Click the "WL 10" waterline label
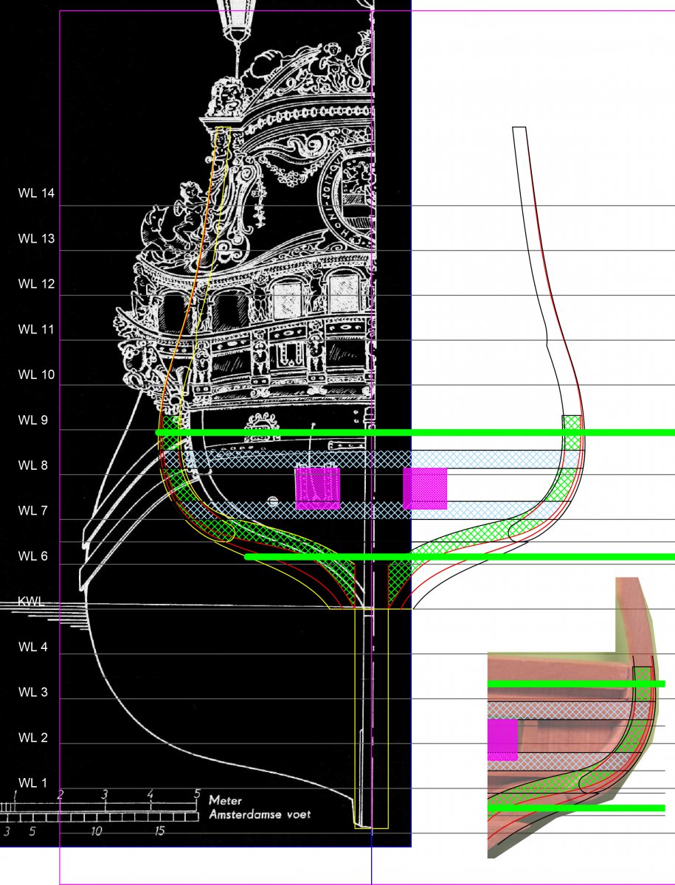The width and height of the screenshot is (675, 885). (37, 375)
